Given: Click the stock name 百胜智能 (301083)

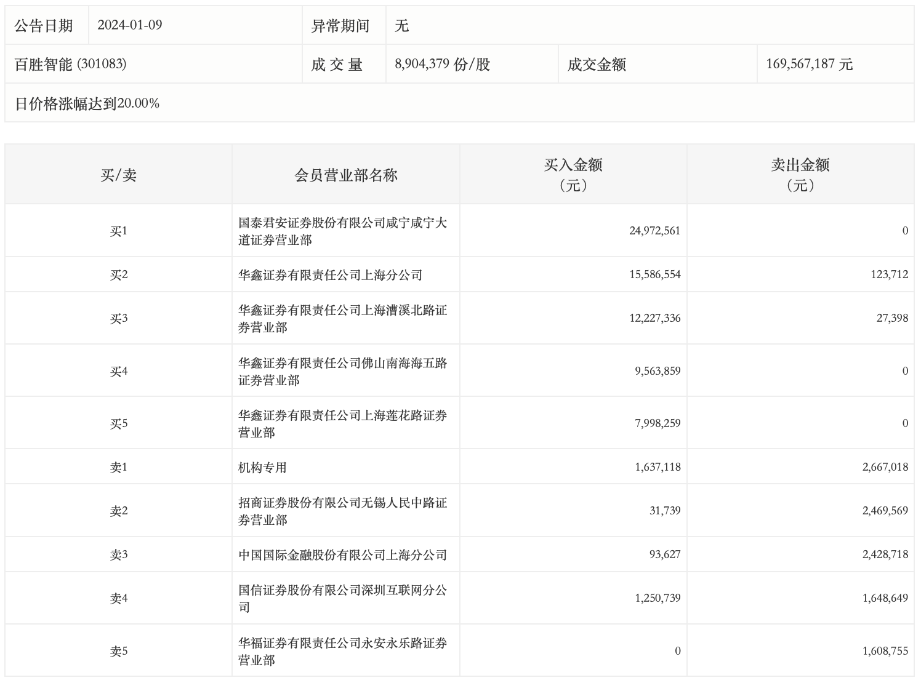Looking at the screenshot, I should (x=71, y=64).
